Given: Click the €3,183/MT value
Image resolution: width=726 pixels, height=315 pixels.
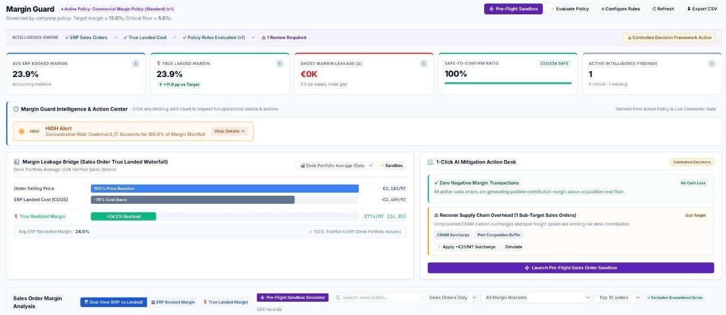Looking at the screenshot, I should coord(394,188).
